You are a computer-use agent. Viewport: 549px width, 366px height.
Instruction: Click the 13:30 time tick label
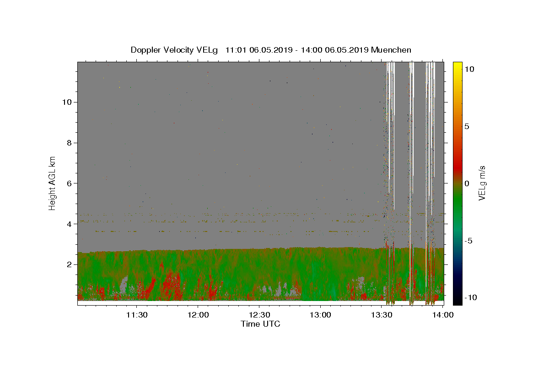382,315
